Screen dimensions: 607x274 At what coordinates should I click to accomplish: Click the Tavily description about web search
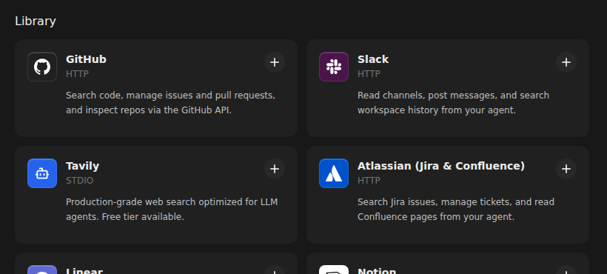(x=172, y=210)
